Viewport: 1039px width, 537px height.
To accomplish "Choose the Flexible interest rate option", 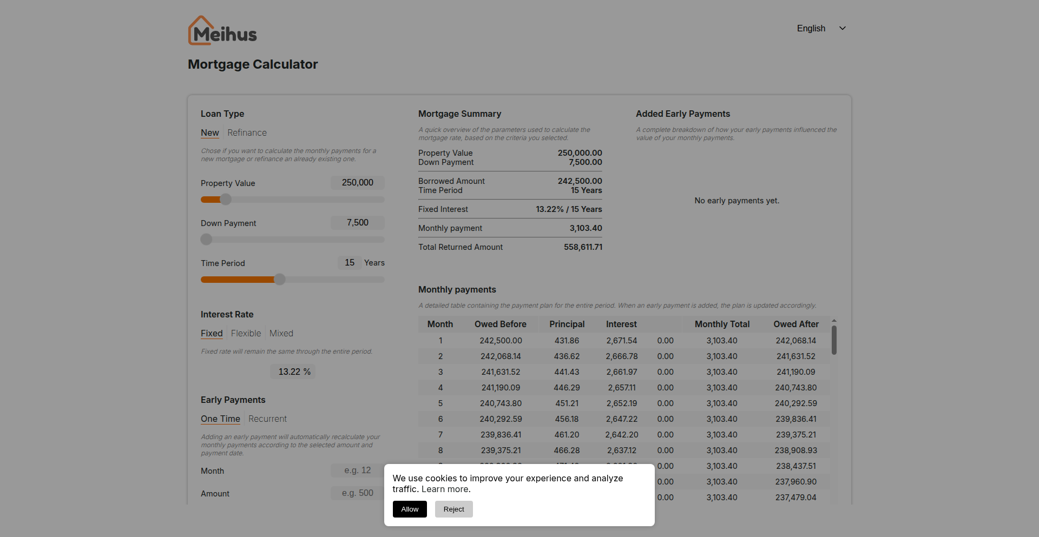I will click(246, 334).
